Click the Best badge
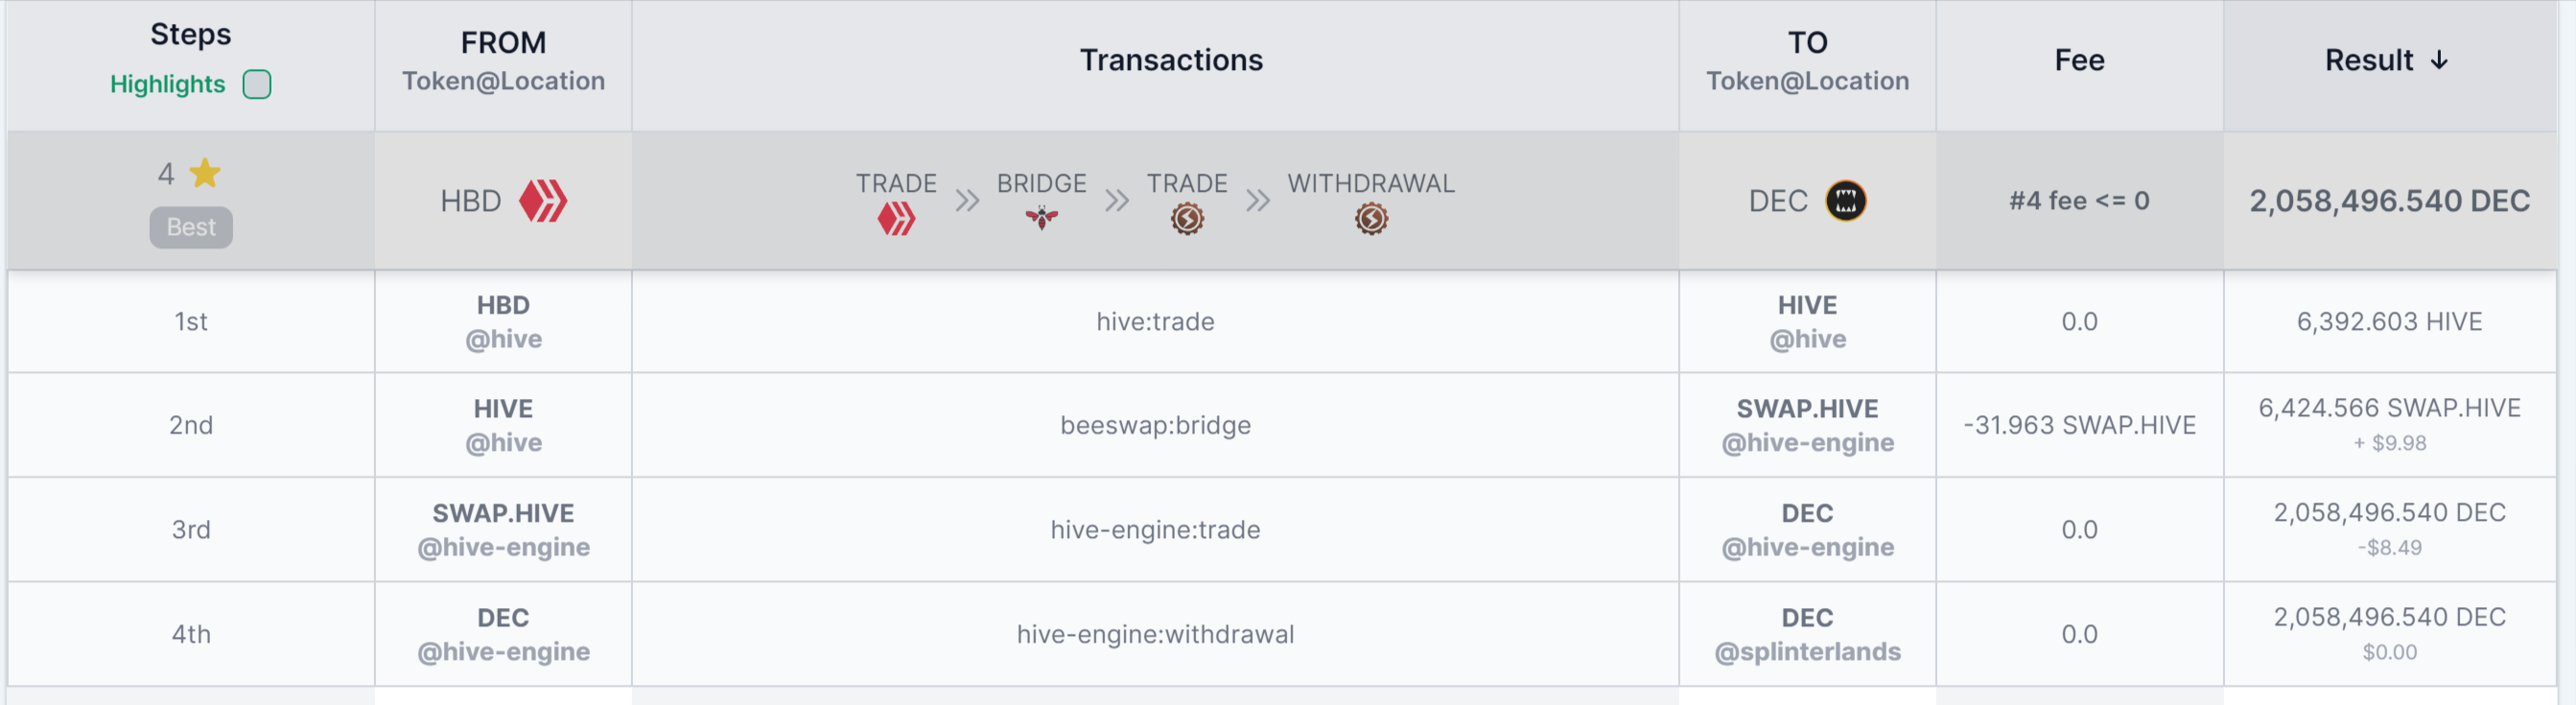 point(191,227)
